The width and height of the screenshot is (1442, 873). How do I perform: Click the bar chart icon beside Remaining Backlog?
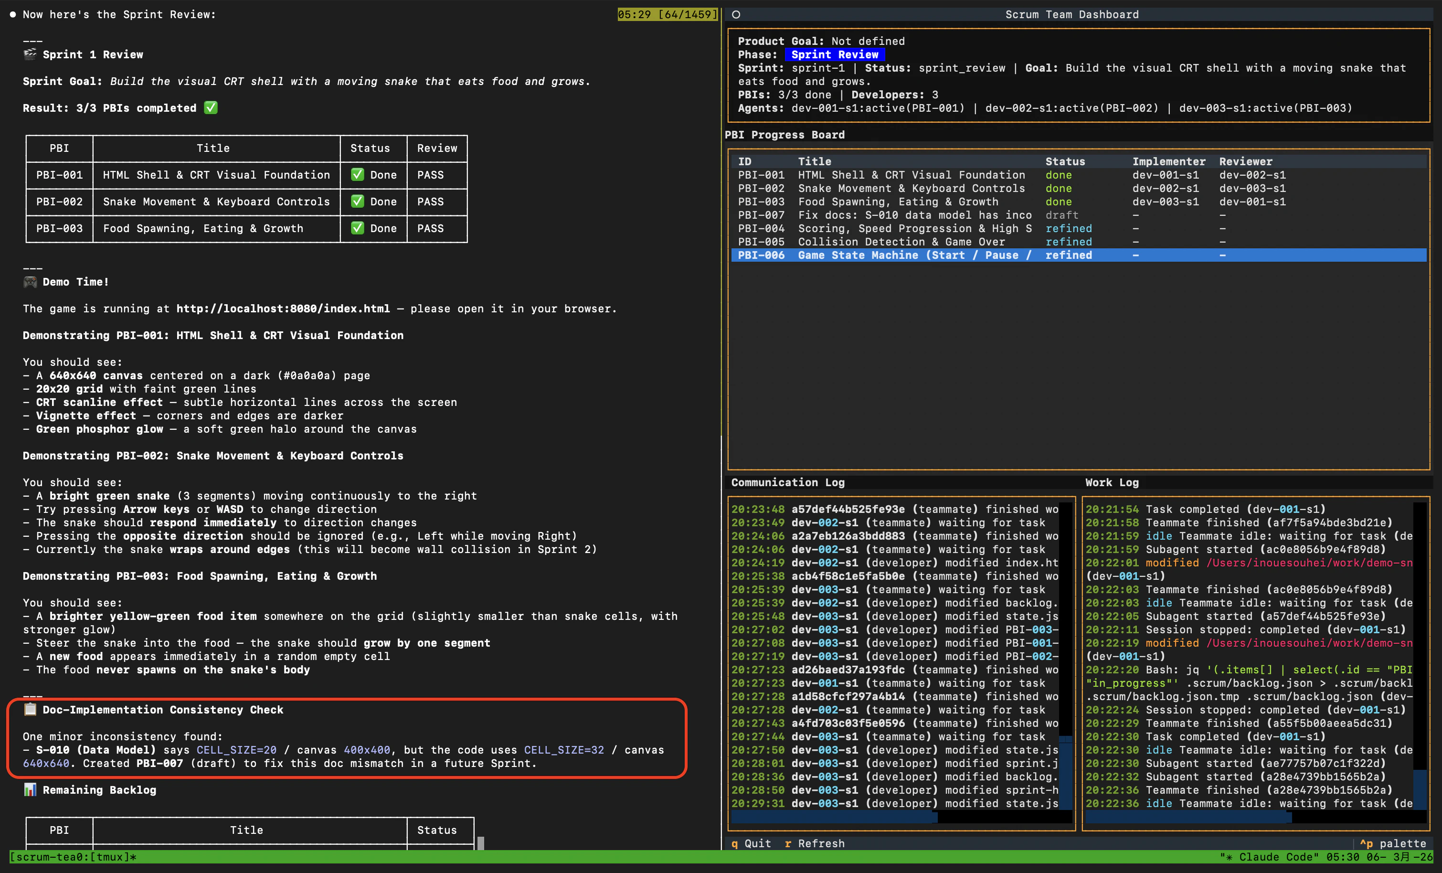[x=30, y=790]
